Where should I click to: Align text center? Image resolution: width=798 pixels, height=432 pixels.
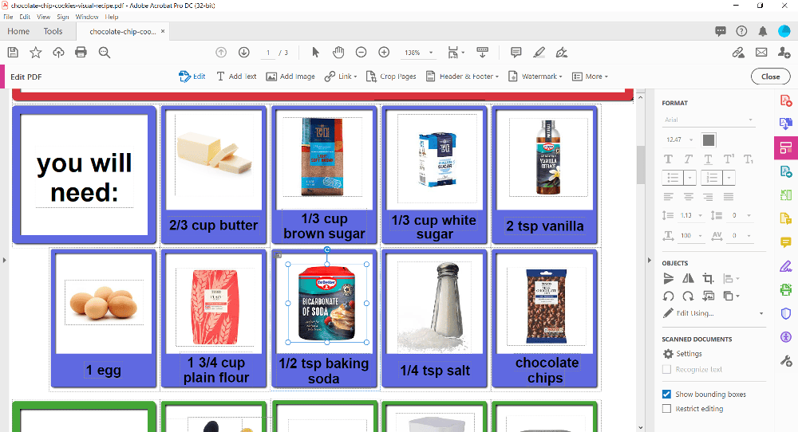pyautogui.click(x=688, y=197)
